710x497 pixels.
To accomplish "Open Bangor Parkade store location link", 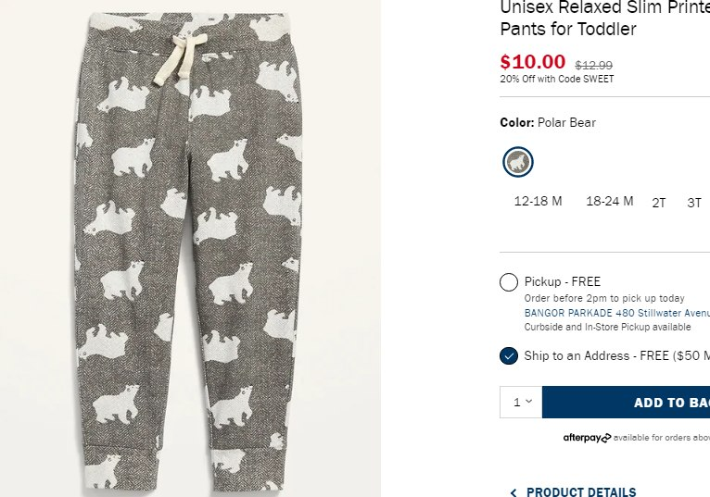I will coord(616,313).
